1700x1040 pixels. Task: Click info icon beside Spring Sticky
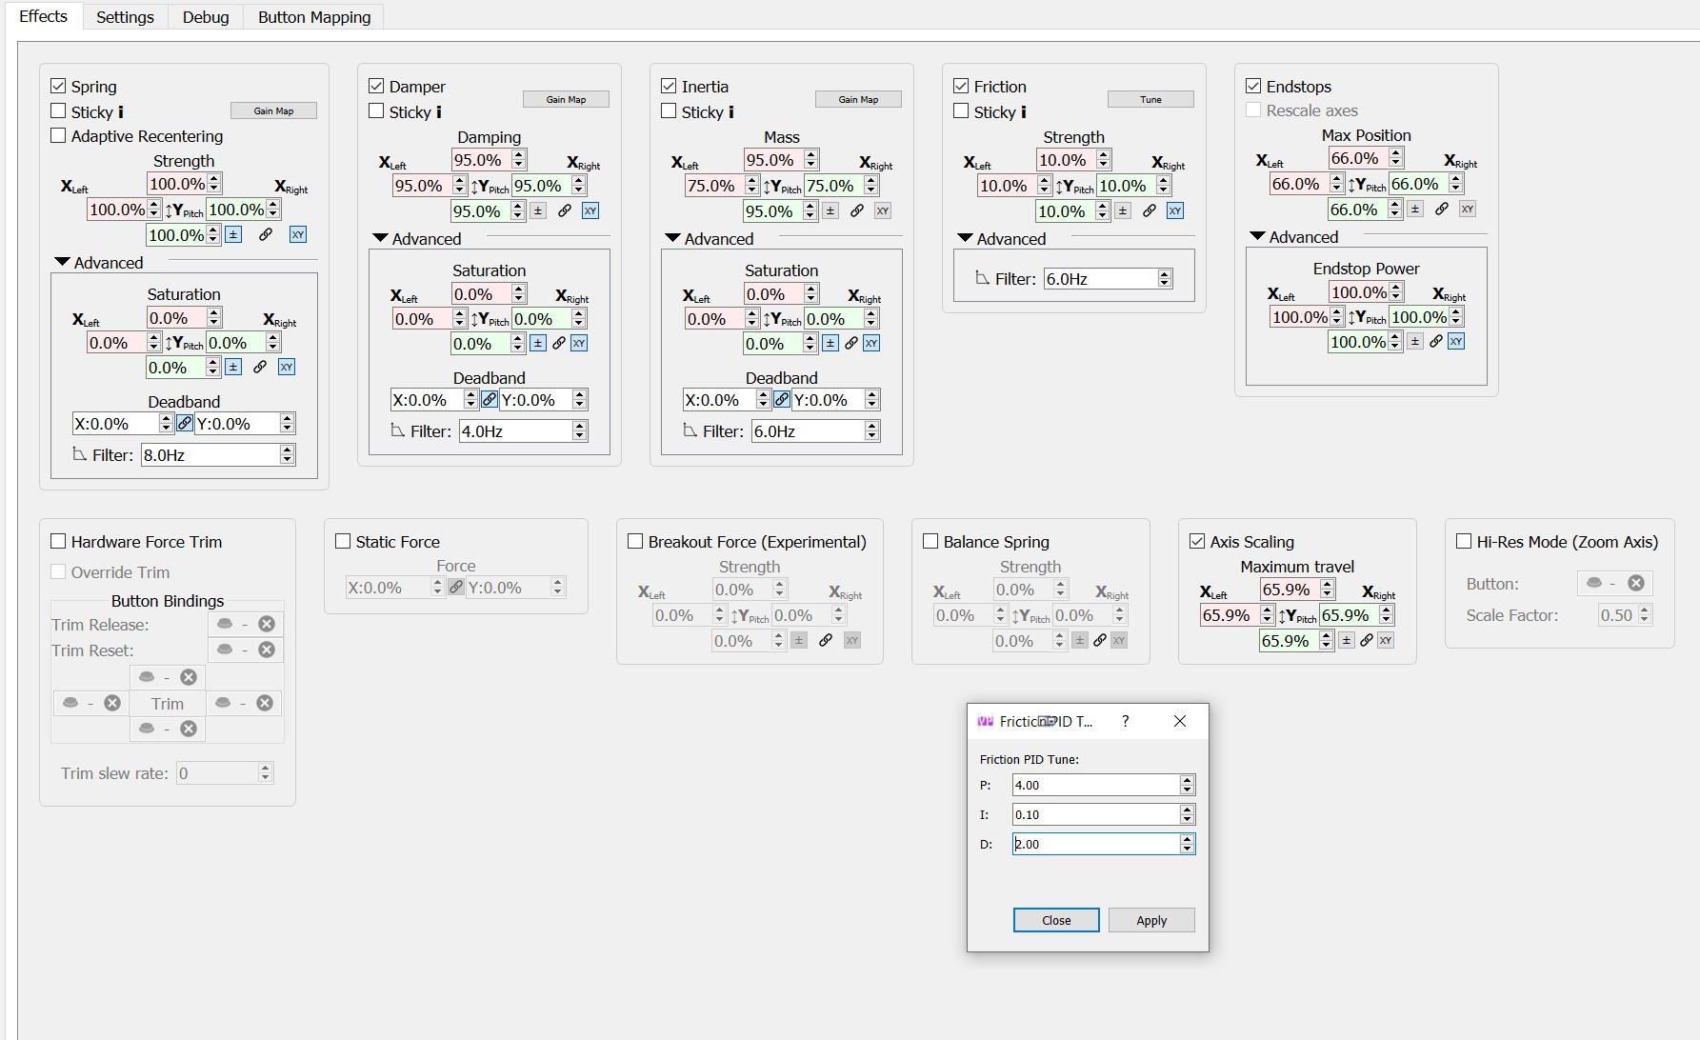121,111
